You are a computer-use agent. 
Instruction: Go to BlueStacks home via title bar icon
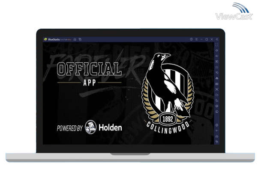pyautogui.click(x=75, y=39)
